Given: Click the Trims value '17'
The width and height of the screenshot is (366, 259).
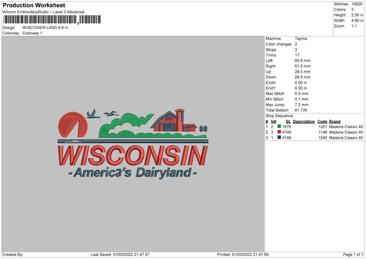Looking at the screenshot, I should click(x=297, y=55).
